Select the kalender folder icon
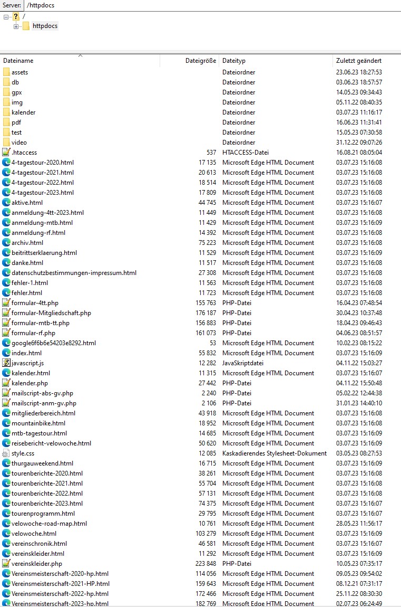 coord(6,112)
